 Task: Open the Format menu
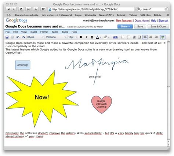[x=44, y=32]
